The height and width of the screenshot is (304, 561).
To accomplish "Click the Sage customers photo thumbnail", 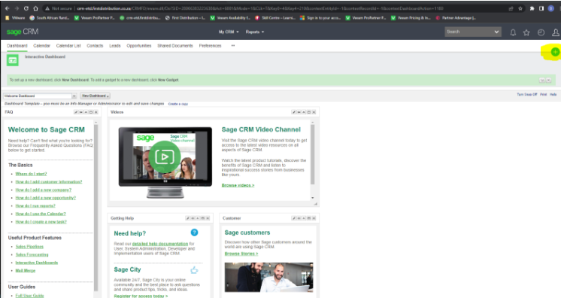I will 268,277.
